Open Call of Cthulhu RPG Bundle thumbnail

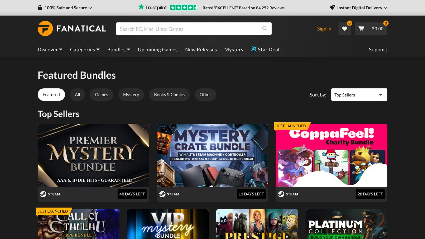tap(78, 224)
